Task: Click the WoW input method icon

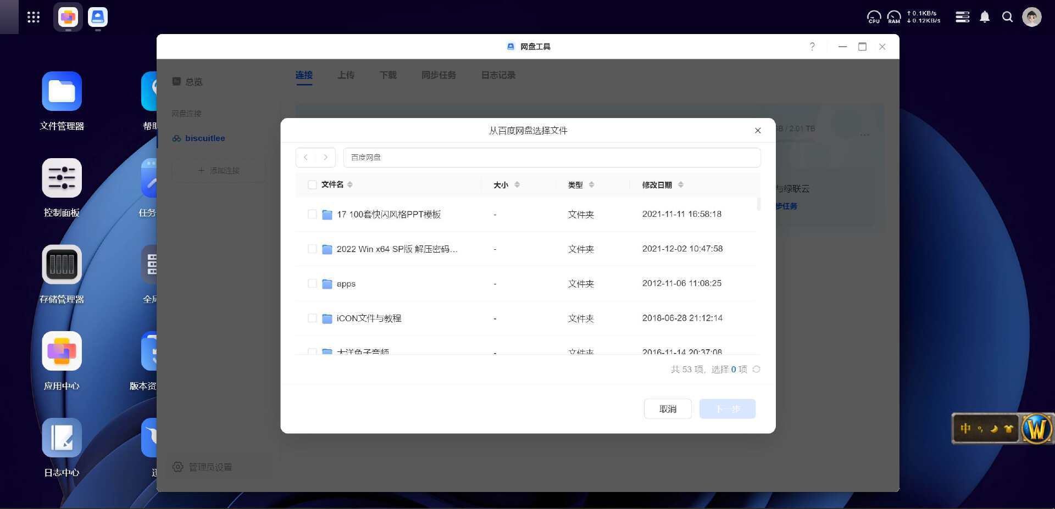Action: point(1036,428)
